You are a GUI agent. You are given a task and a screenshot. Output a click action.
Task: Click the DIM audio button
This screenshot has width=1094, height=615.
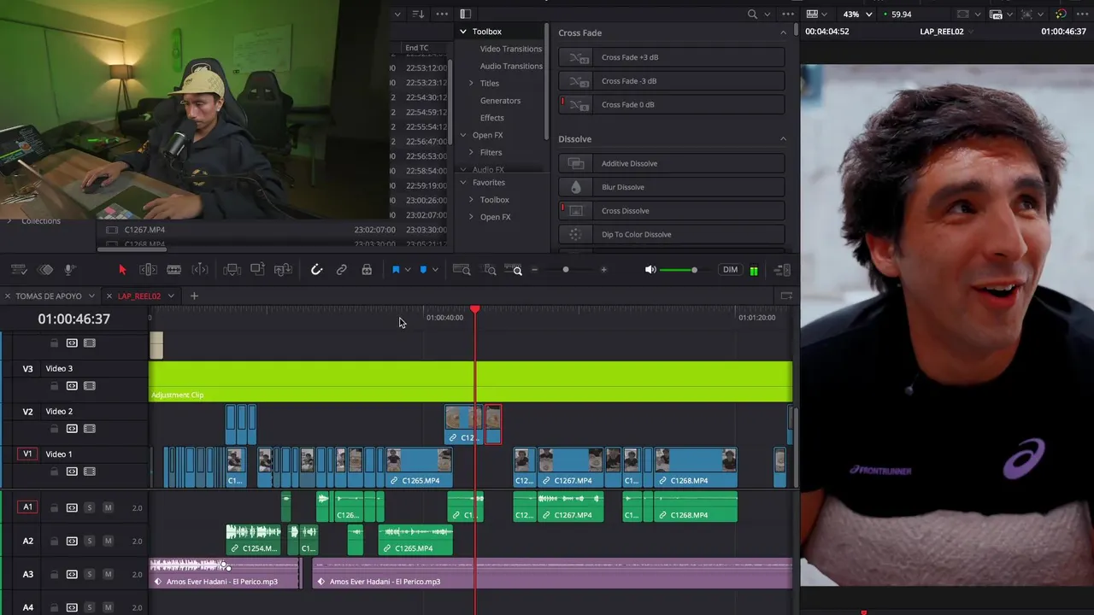pos(730,270)
